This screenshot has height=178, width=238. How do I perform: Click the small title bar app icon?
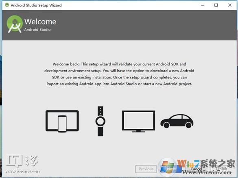7,5
